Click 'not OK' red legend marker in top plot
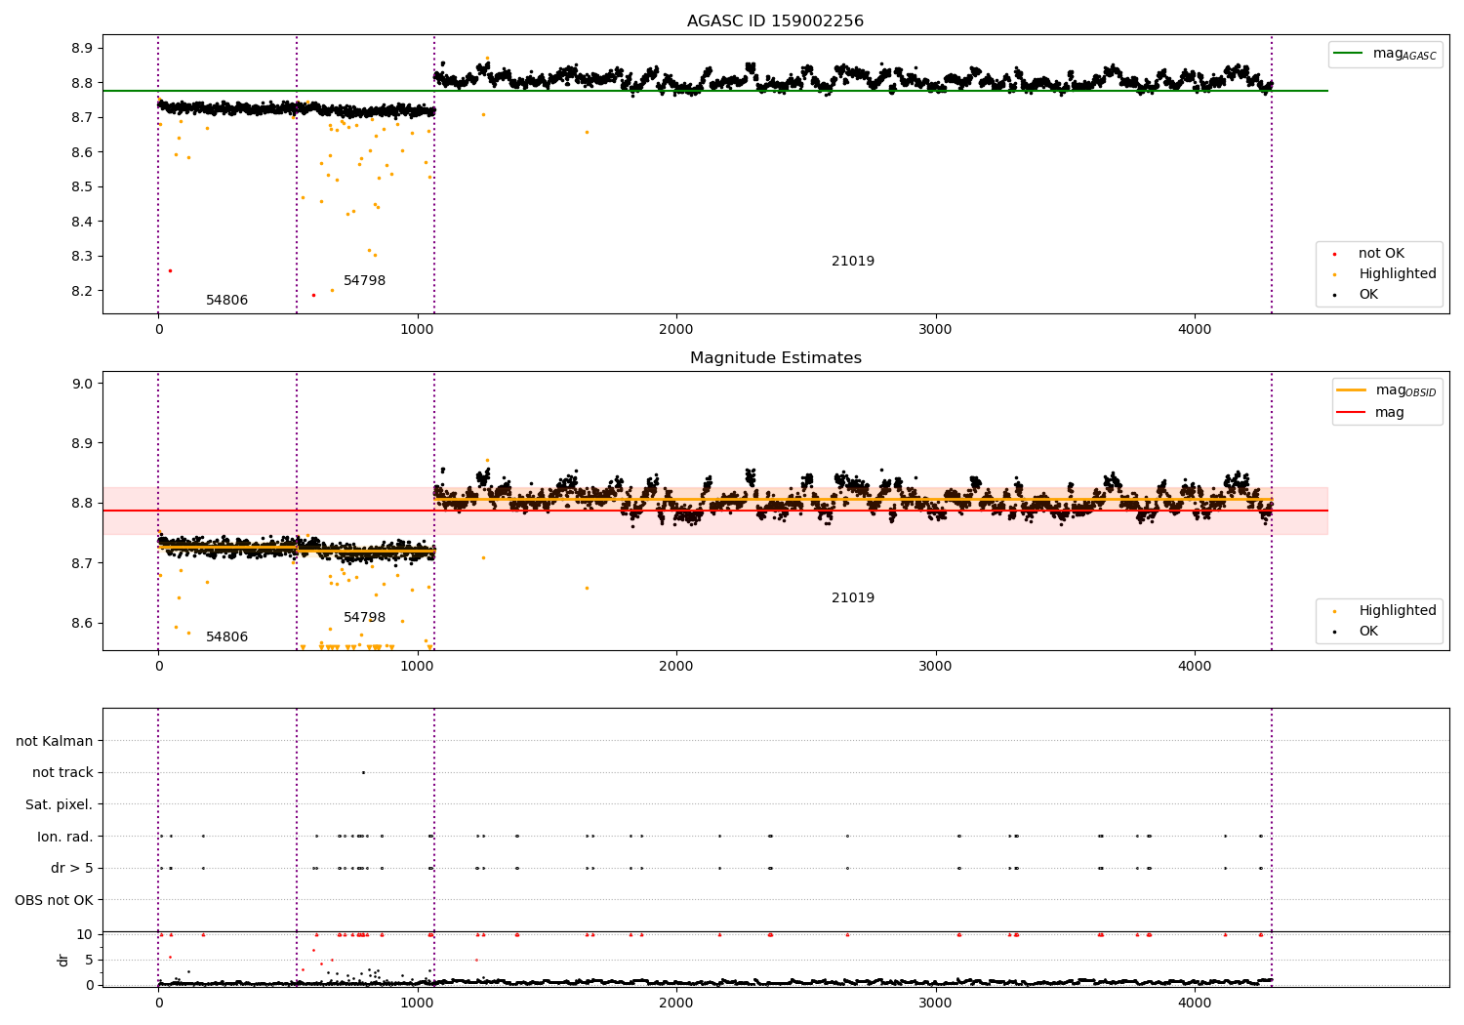 point(1334,254)
